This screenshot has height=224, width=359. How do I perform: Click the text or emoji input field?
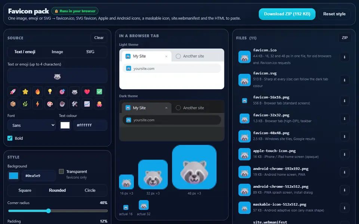pos(57,76)
